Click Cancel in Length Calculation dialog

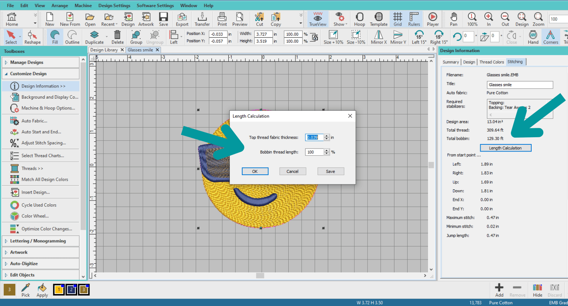(x=292, y=171)
